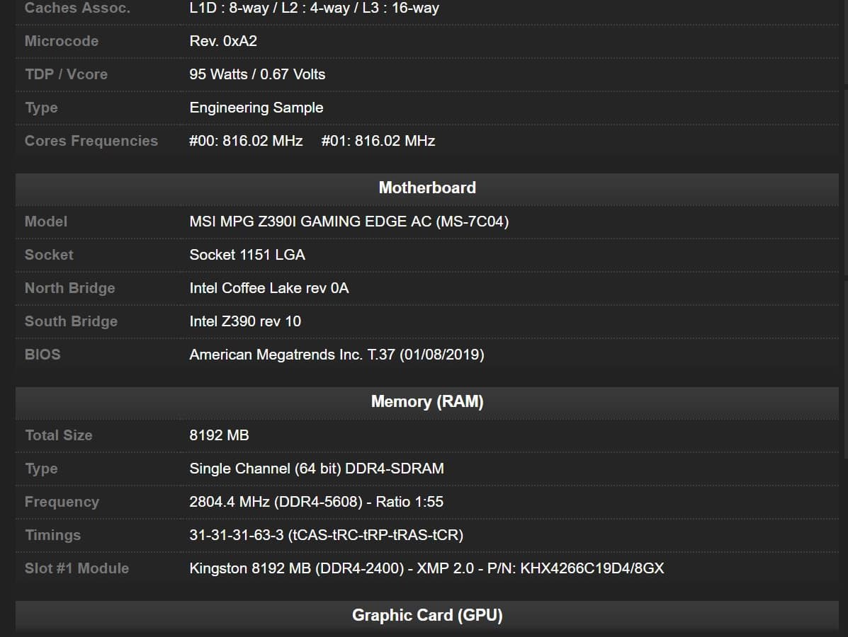Click the 2804.4 MHz frequency value

tap(316, 501)
